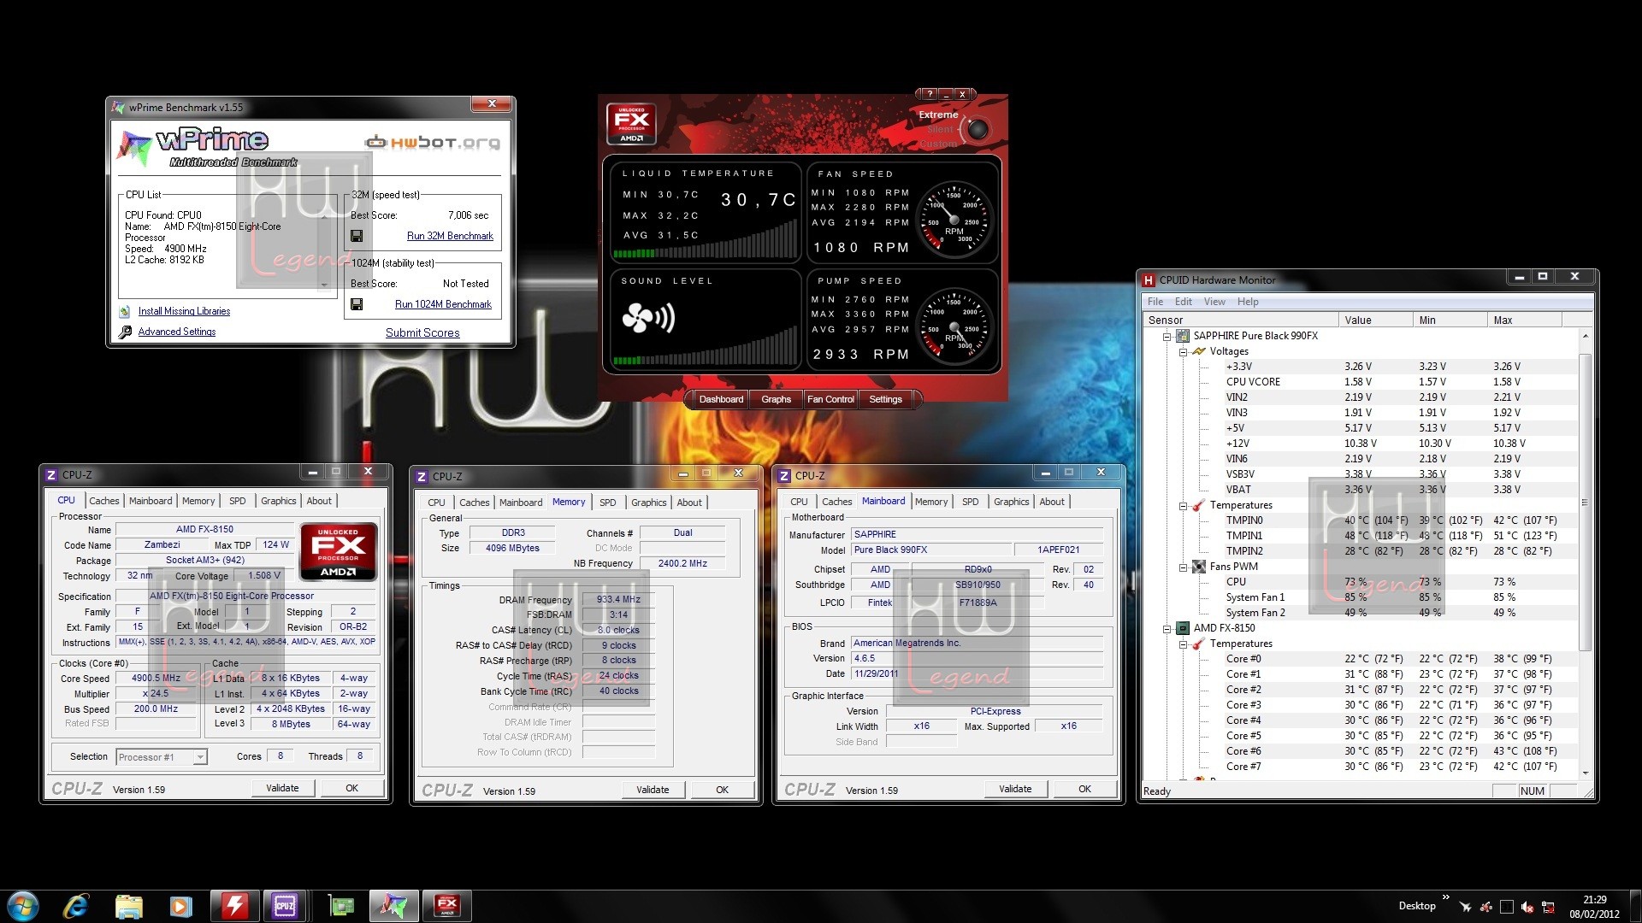
Task: Click the hwbot.org logo in wPrime
Action: (x=433, y=142)
